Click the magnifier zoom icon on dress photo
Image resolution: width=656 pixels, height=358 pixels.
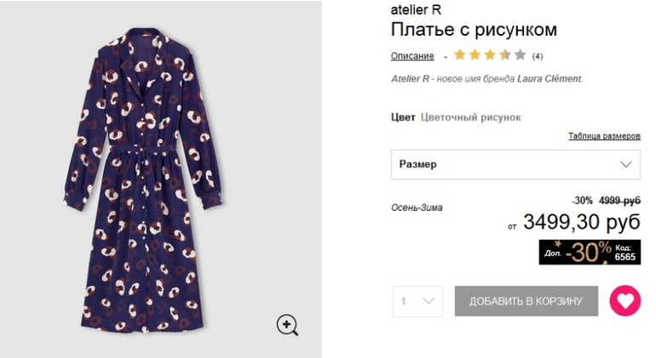(x=287, y=324)
